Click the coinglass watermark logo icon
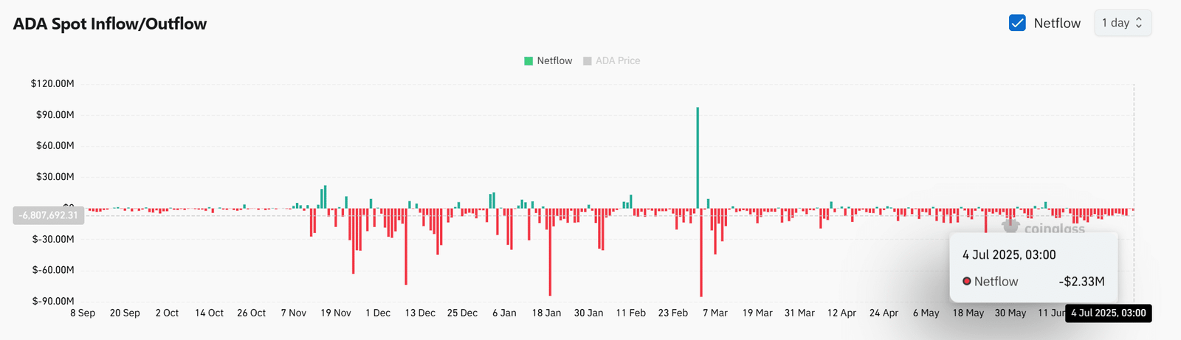This screenshot has height=340, width=1181. coord(1010,226)
